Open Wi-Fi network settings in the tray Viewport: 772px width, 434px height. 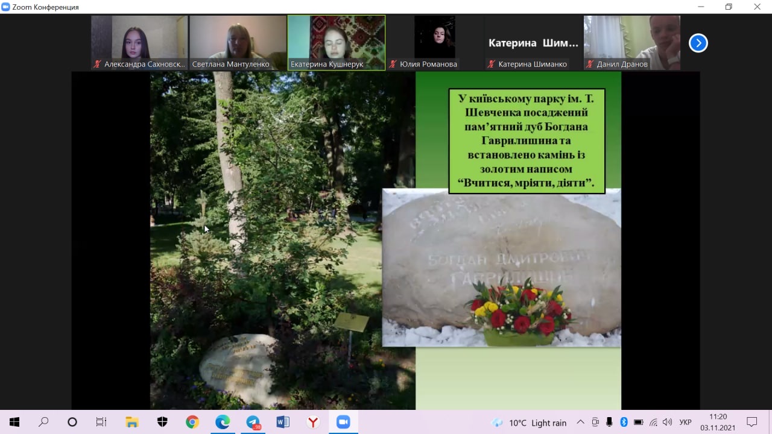click(653, 422)
